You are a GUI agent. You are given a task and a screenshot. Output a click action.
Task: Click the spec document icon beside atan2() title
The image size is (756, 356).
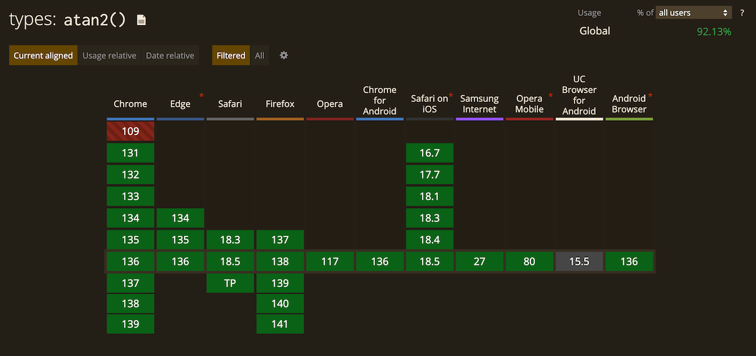pos(142,20)
